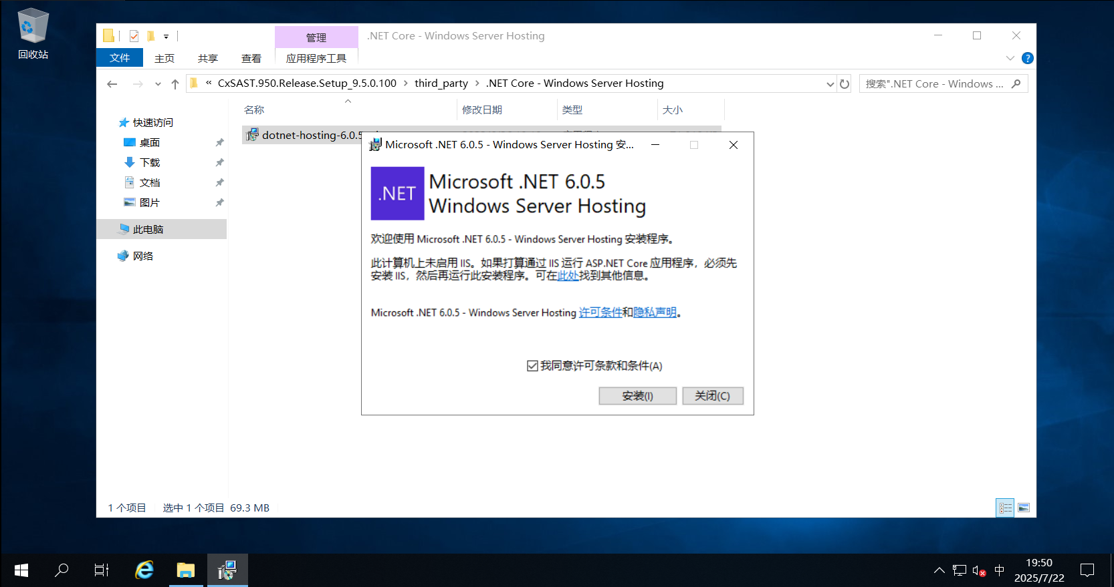The height and width of the screenshot is (587, 1114).
Task: Click the purple .NET logo in installer
Action: (397, 193)
